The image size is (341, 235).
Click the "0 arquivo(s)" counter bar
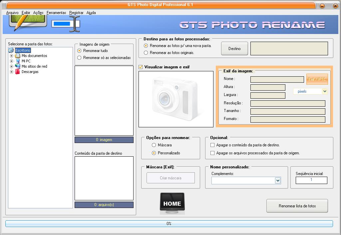tap(104, 205)
